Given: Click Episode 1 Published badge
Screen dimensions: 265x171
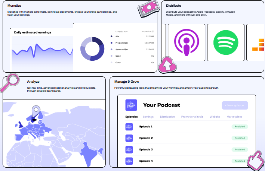Looking at the screenshot, I should (240, 127).
